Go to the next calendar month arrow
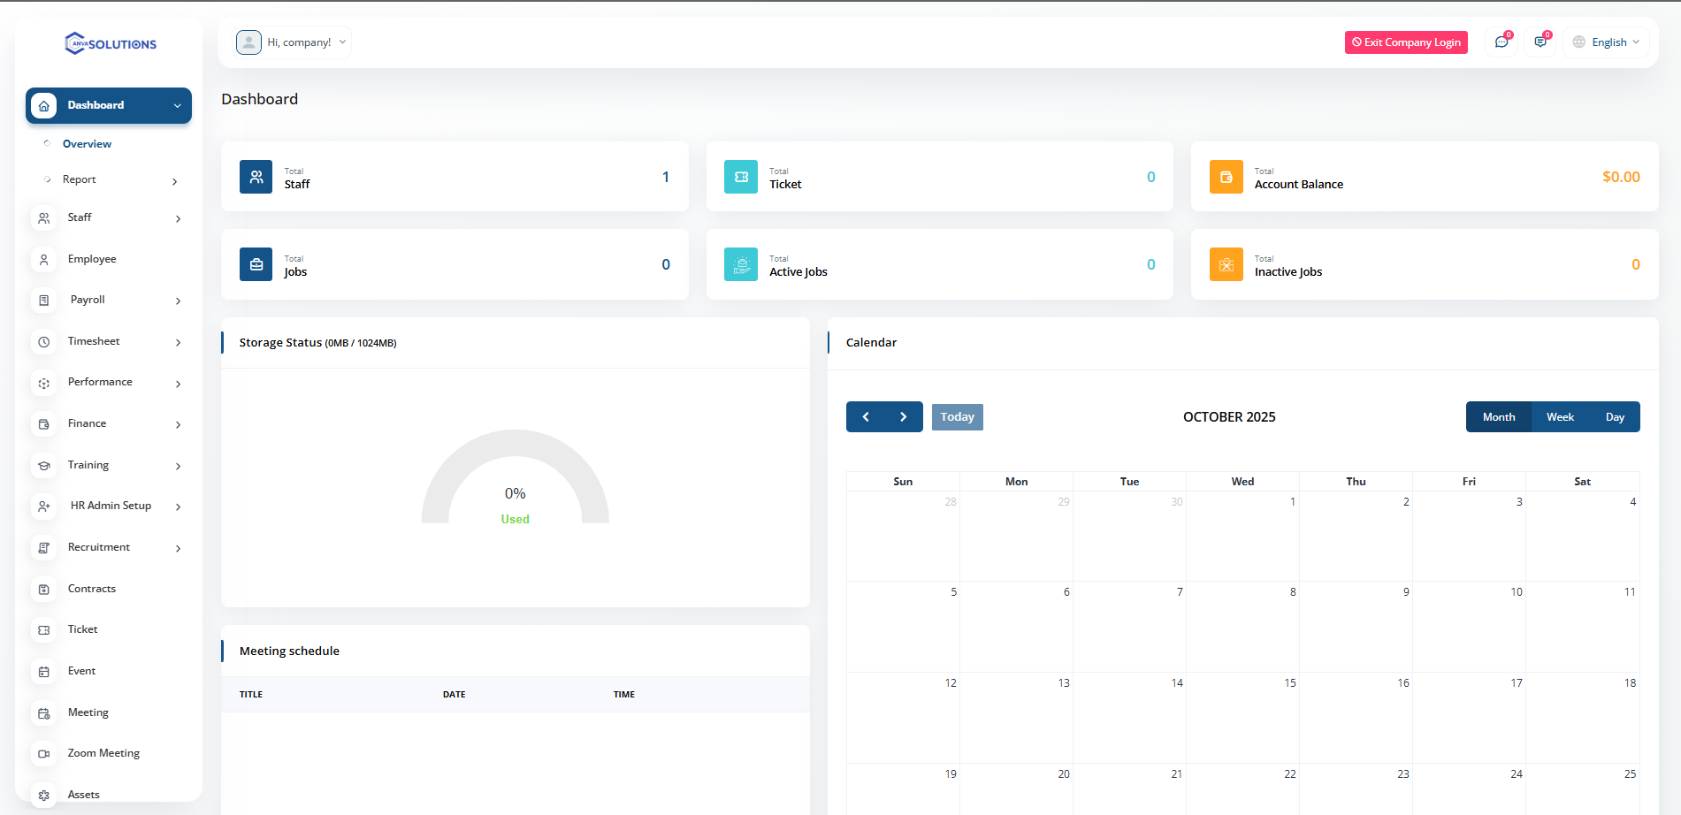The image size is (1681, 815). point(903,417)
